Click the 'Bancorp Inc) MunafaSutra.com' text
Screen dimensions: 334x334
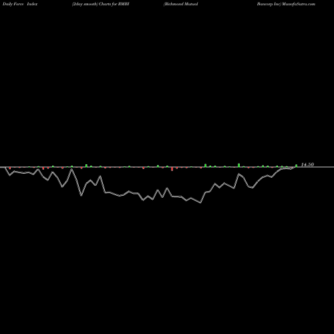(286, 4)
